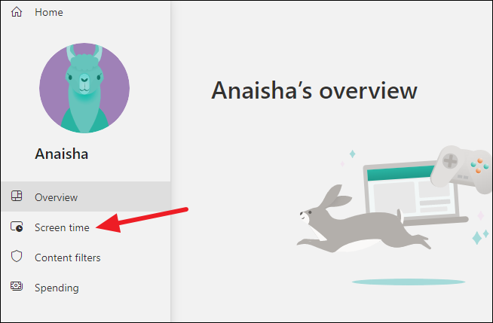Open the Spending section

57,288
